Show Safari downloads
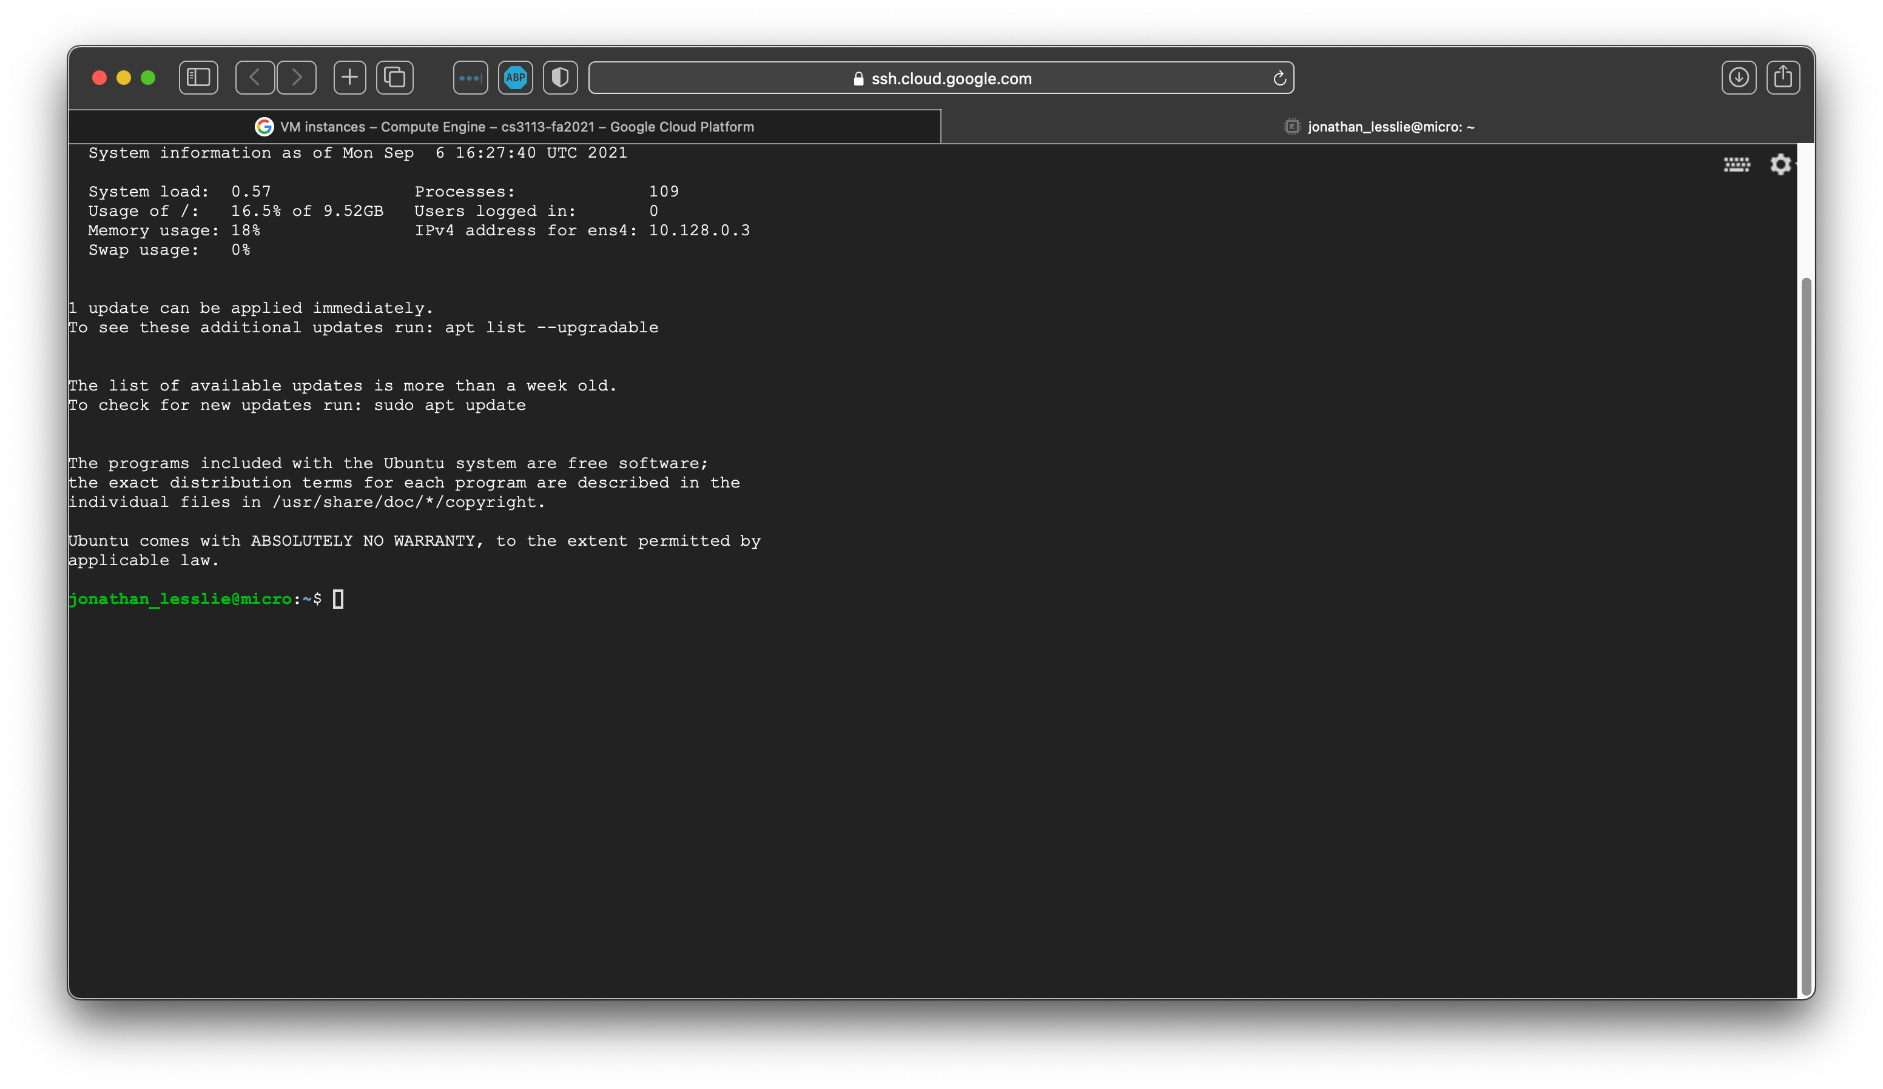Screen dimensions: 1883x1089 coord(1739,78)
